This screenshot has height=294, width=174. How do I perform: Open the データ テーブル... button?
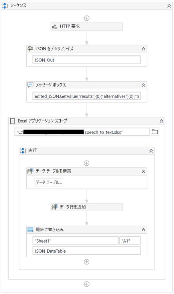[49, 182]
